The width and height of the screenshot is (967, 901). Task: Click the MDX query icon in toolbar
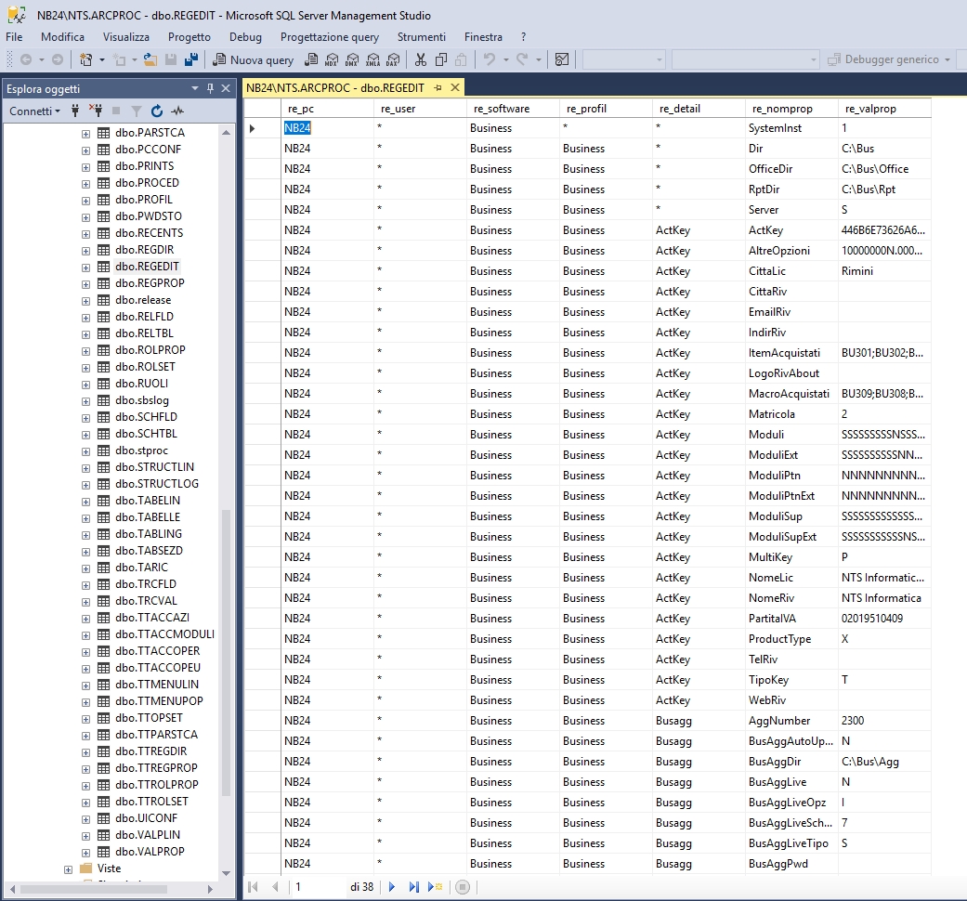pos(332,60)
